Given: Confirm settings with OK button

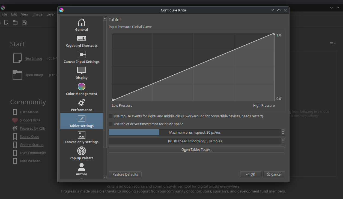Looking at the screenshot, I should (x=250, y=174).
